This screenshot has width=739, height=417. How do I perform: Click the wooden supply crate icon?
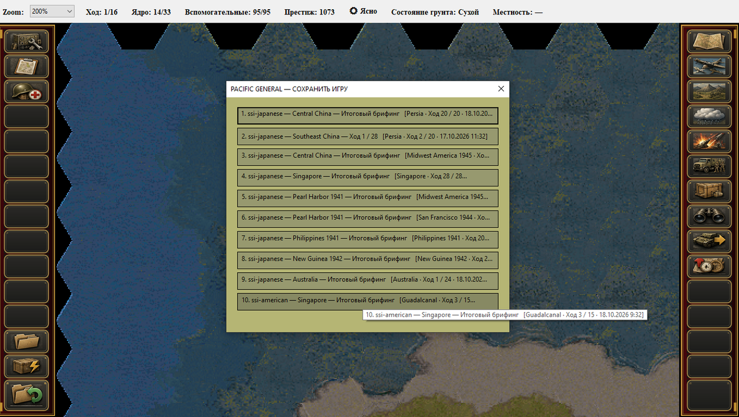(708, 191)
